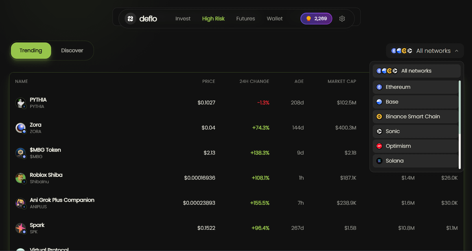Click Zora market cap $400.3M
Image resolution: width=472 pixels, height=251 pixels.
pyautogui.click(x=346, y=128)
